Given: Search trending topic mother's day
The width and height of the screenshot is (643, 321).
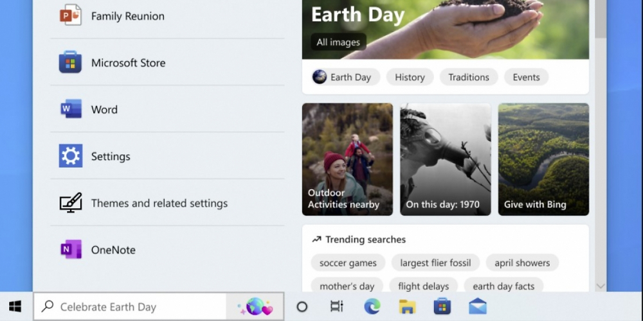Looking at the screenshot, I should 347,286.
